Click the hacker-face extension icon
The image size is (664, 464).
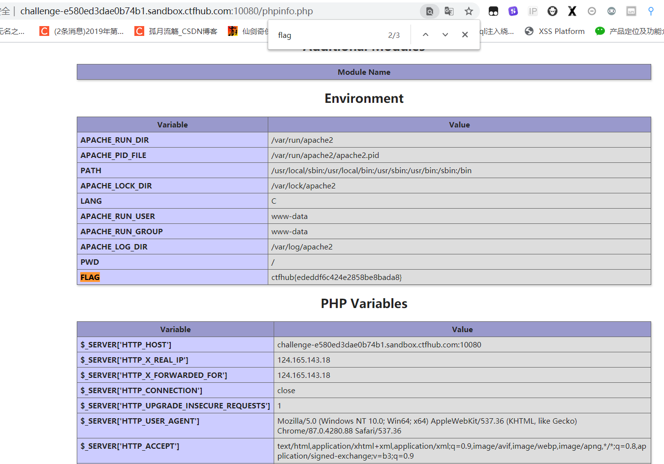point(552,11)
